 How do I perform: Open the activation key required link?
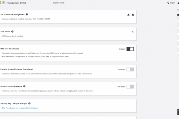coord(22,108)
